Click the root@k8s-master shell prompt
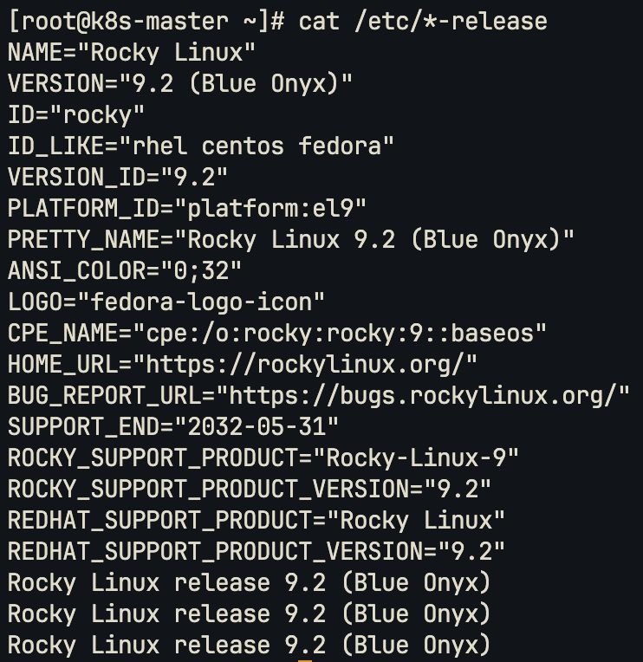 point(146,21)
